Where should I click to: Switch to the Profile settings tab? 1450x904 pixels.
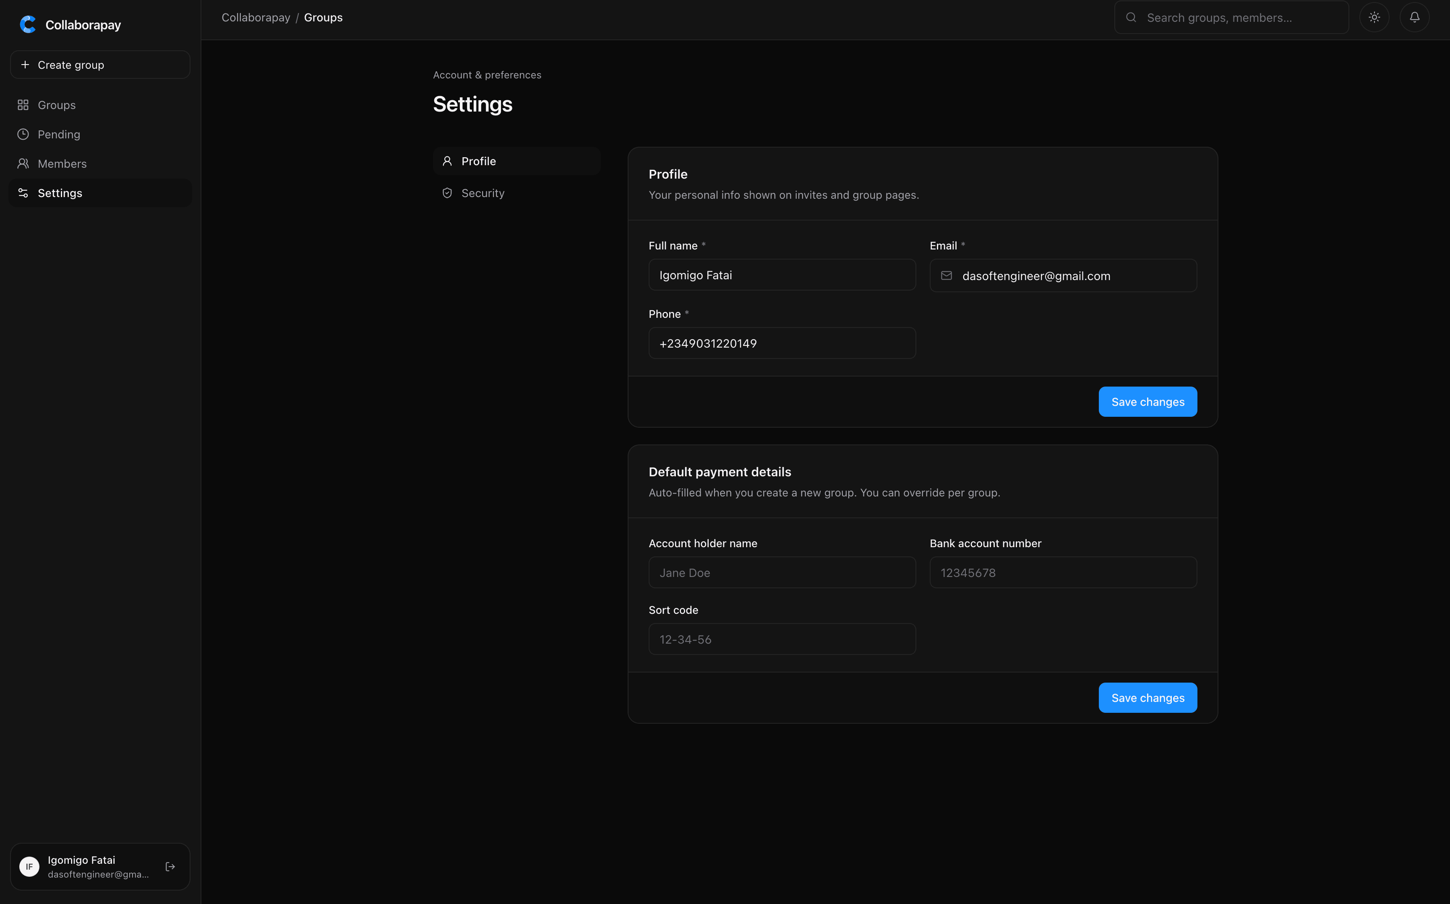pos(517,161)
